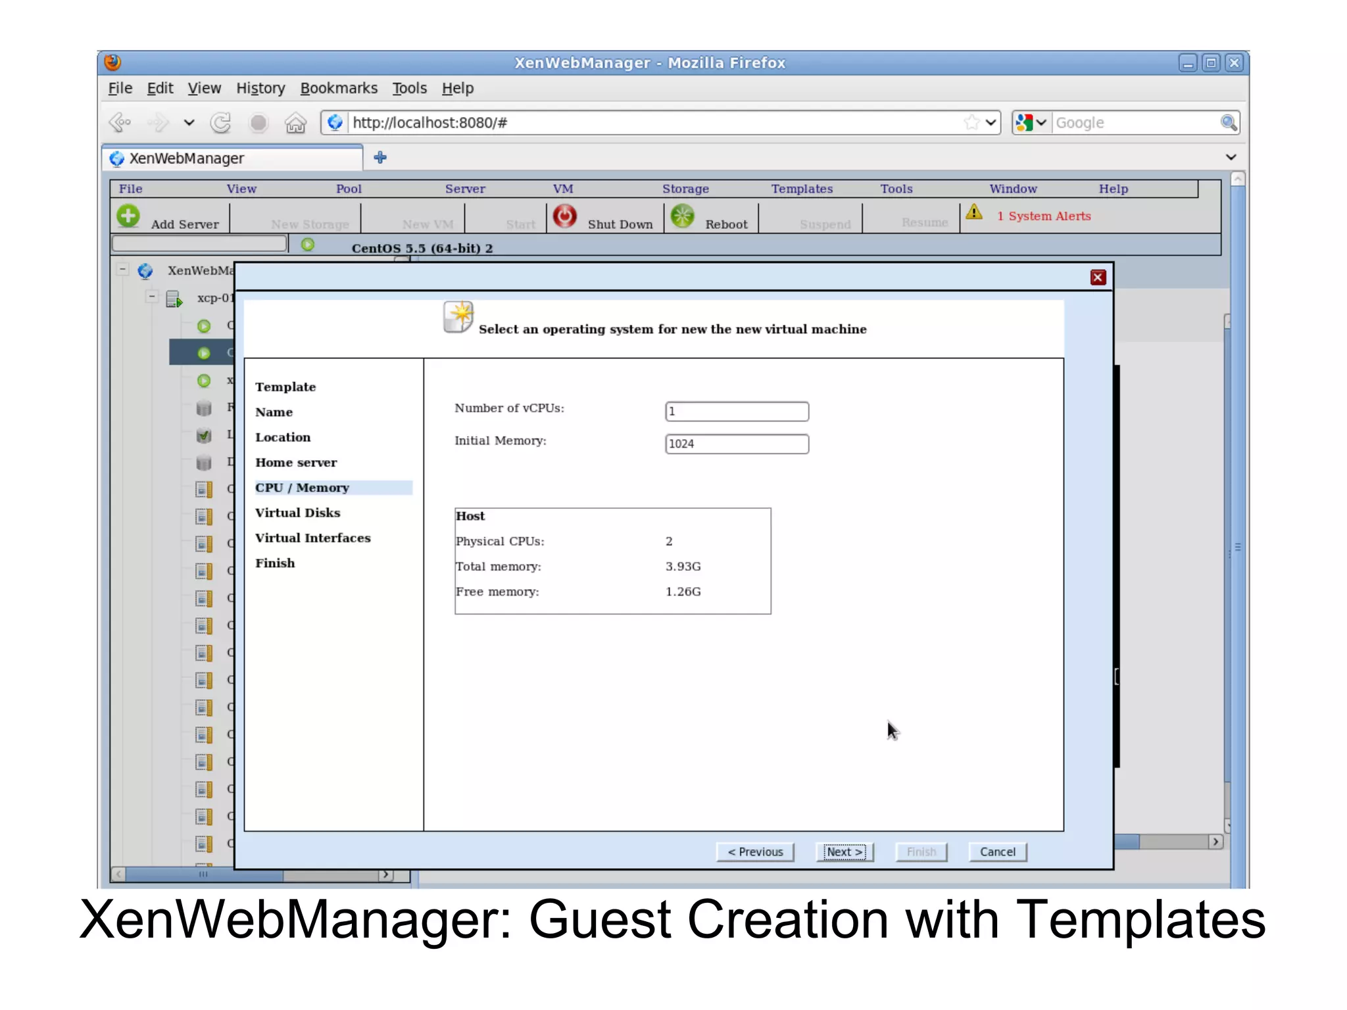This screenshot has width=1347, height=1010.
Task: Click the Add Server green plus icon
Action: click(x=128, y=216)
